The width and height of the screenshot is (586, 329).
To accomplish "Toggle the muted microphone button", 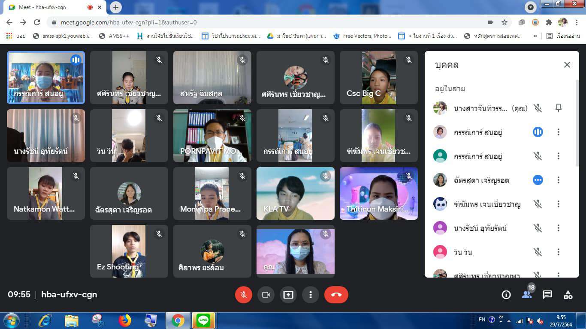I will tap(243, 295).
